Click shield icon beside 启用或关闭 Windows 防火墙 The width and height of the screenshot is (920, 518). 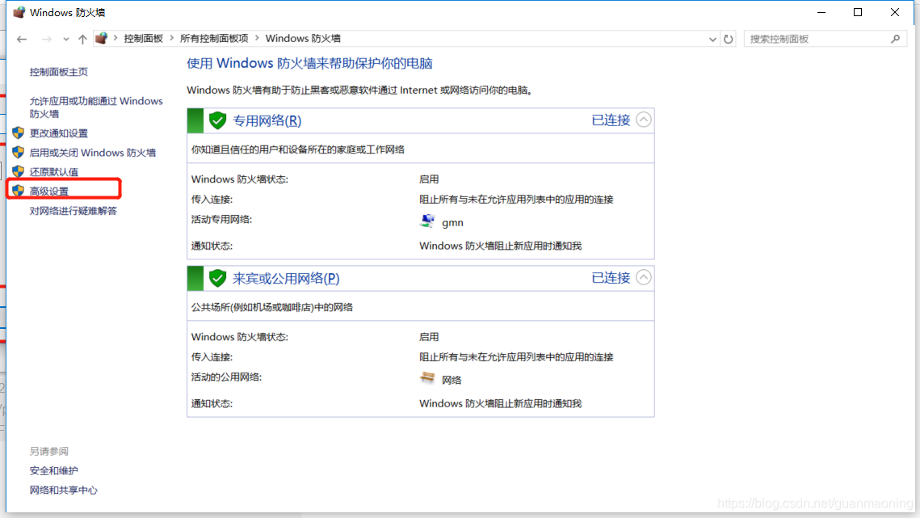coord(19,152)
